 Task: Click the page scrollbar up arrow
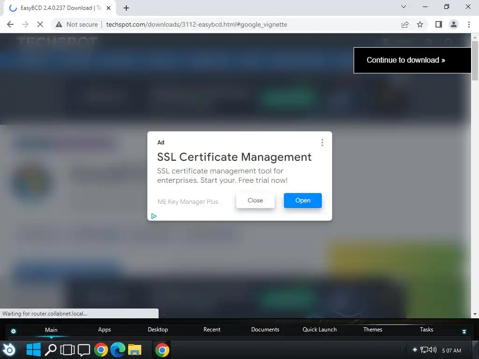click(x=475, y=37)
